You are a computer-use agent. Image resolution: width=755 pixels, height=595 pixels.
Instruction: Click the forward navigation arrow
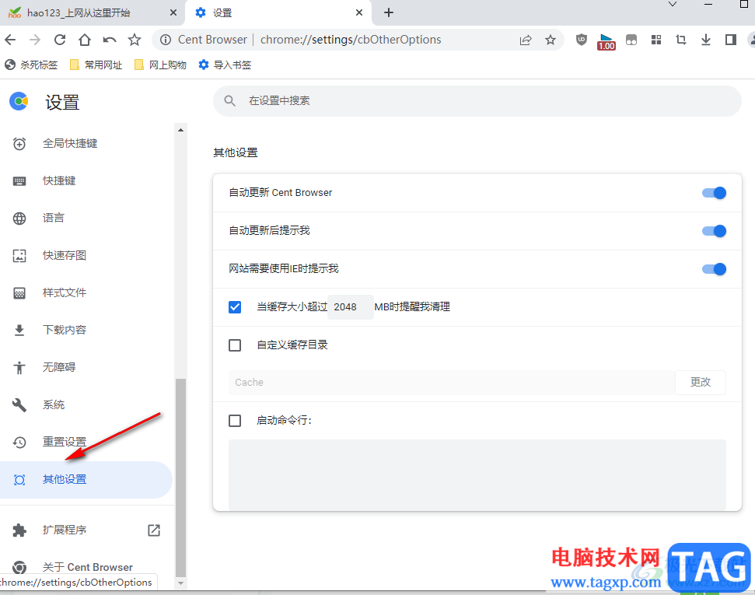(x=35, y=40)
